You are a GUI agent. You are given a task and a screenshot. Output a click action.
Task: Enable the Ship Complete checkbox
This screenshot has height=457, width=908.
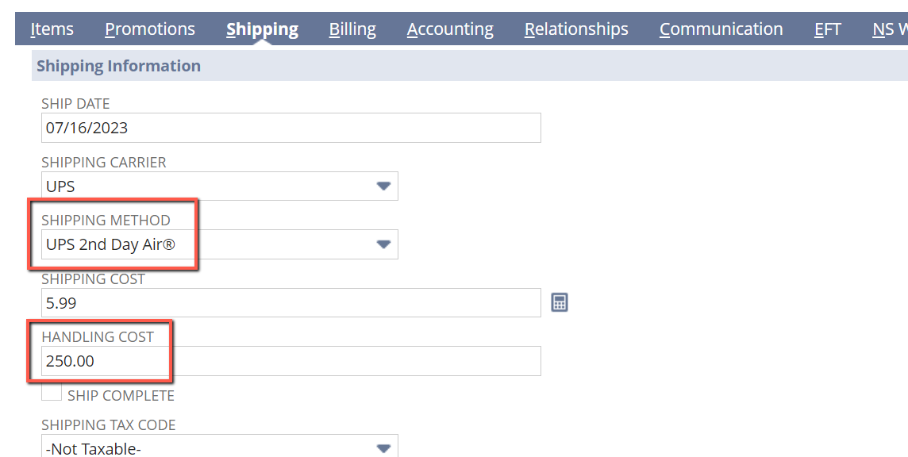[x=50, y=391]
